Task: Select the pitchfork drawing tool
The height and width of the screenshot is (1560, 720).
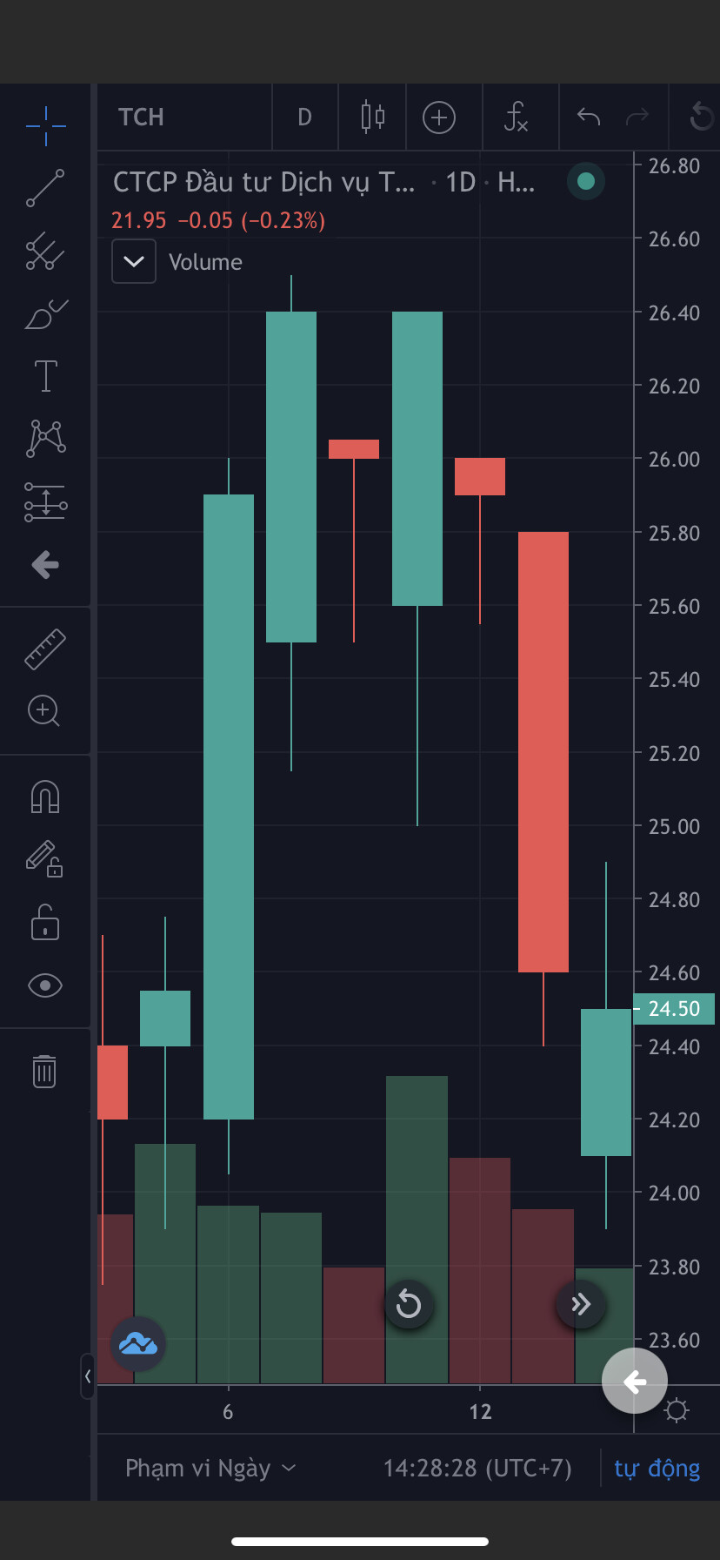Action: 45,251
